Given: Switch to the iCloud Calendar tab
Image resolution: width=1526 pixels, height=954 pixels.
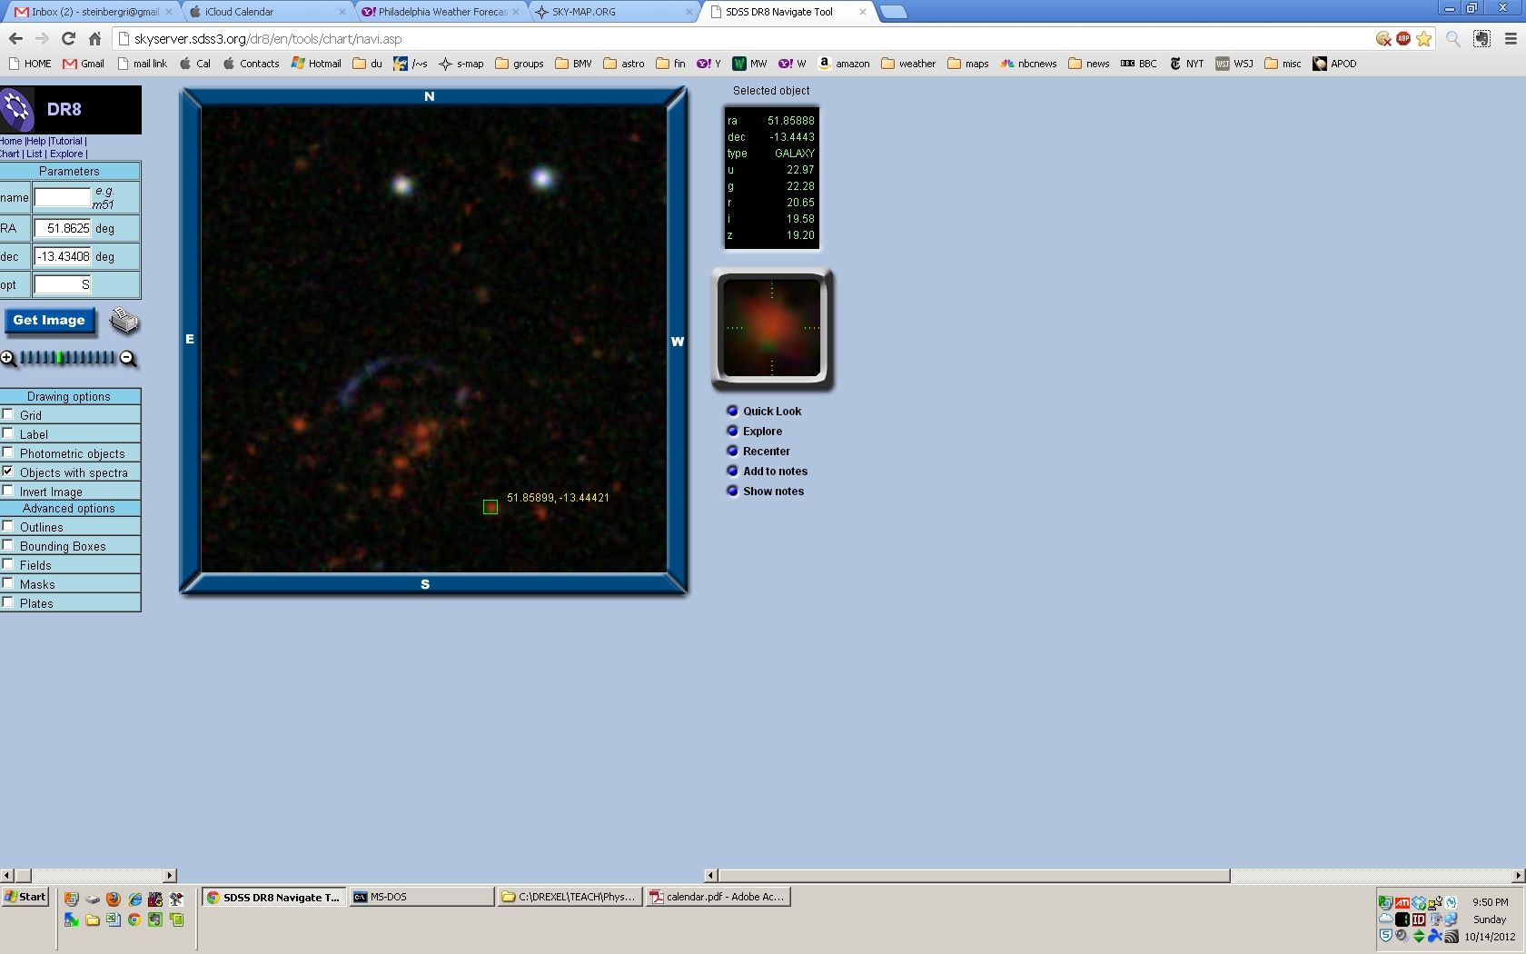Looking at the screenshot, I should coord(268,12).
